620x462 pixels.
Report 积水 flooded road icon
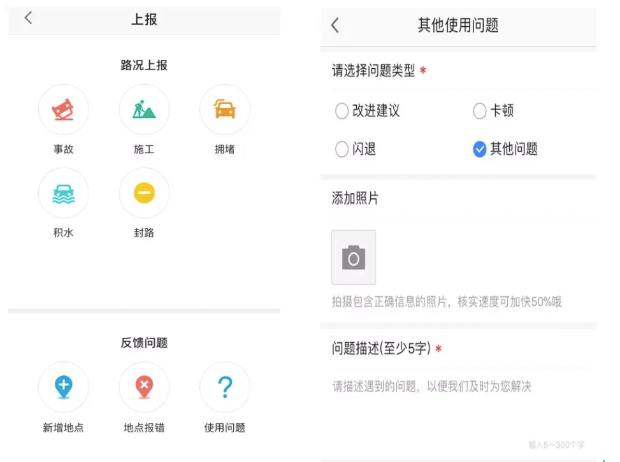[x=63, y=193]
